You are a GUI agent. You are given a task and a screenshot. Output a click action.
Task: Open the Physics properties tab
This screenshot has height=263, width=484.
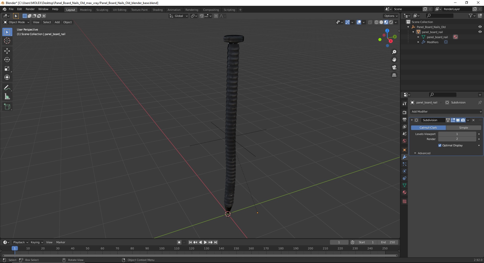[x=405, y=171]
